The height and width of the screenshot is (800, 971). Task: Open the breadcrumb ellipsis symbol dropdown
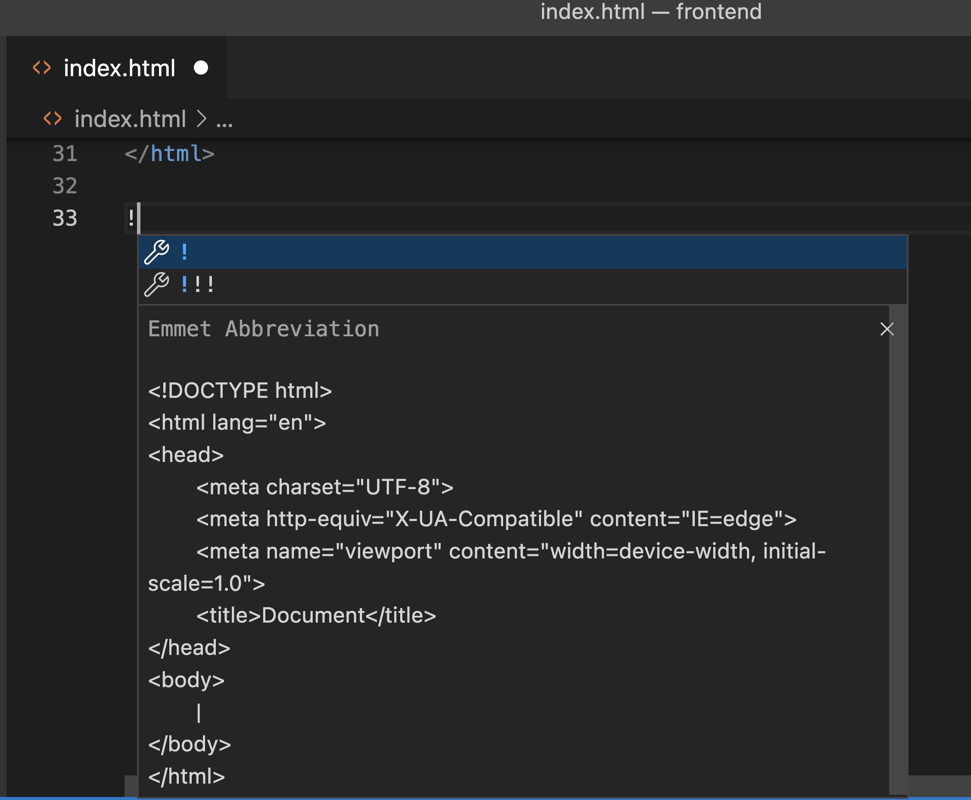(224, 122)
